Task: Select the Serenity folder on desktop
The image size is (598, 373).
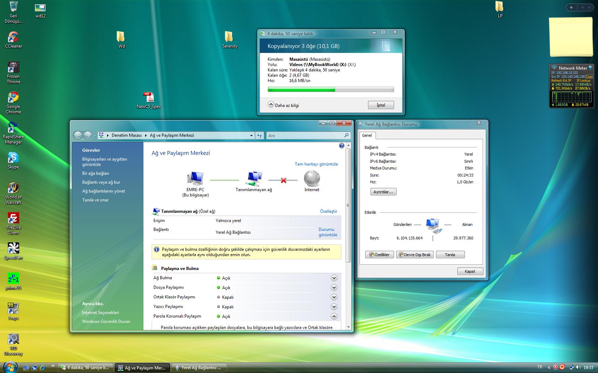Action: coord(230,40)
